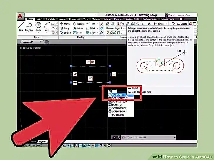Choose the Stretch tool
This screenshot has width=214, height=160.
tap(65, 33)
